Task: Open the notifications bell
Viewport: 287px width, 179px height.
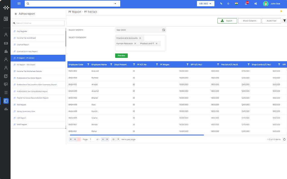Action: click(246, 4)
